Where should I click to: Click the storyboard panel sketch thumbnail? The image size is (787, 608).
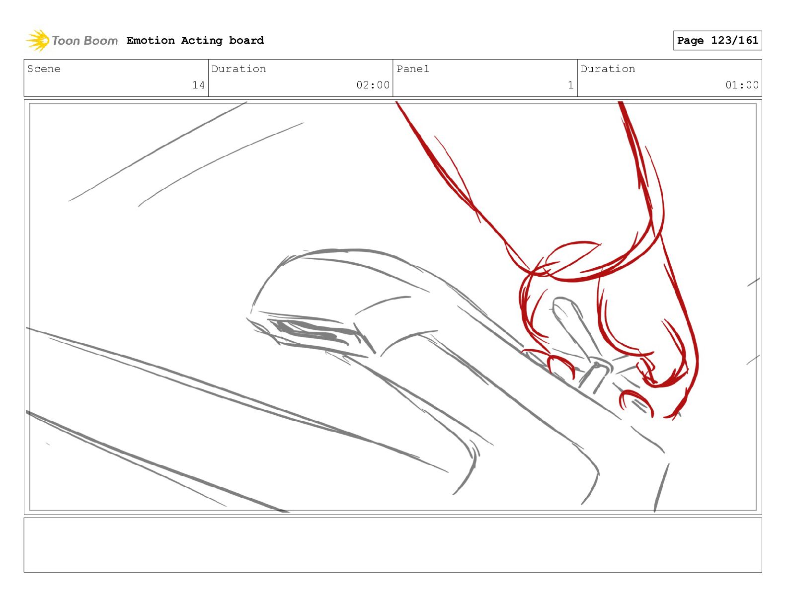click(393, 307)
